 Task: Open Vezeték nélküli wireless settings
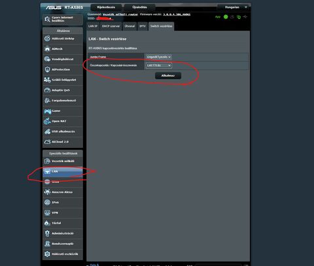pos(63,161)
